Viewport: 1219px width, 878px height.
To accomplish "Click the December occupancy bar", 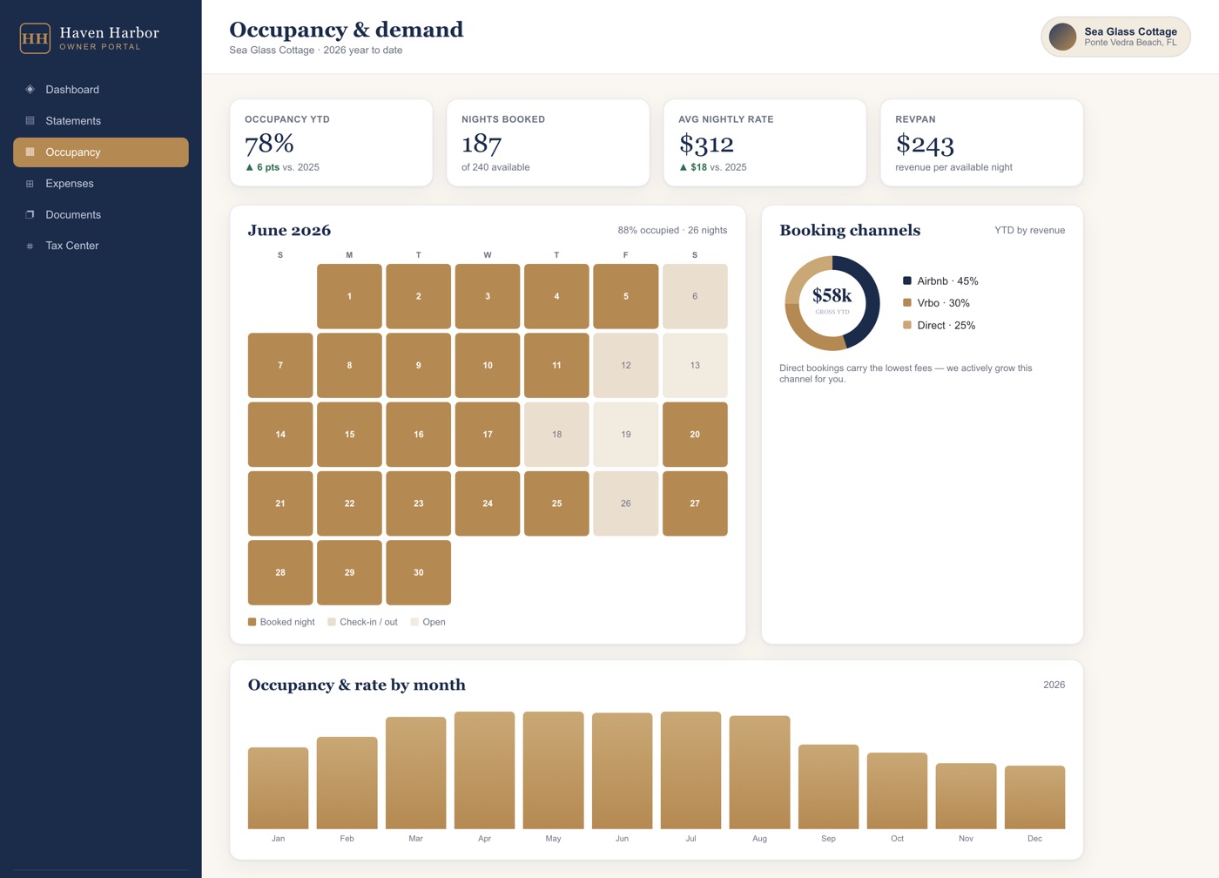I will tap(1035, 797).
